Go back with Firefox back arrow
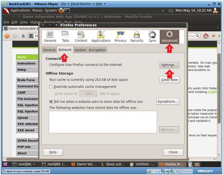 coord(7,36)
